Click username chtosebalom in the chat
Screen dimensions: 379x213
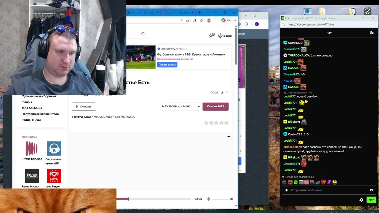coord(292,147)
